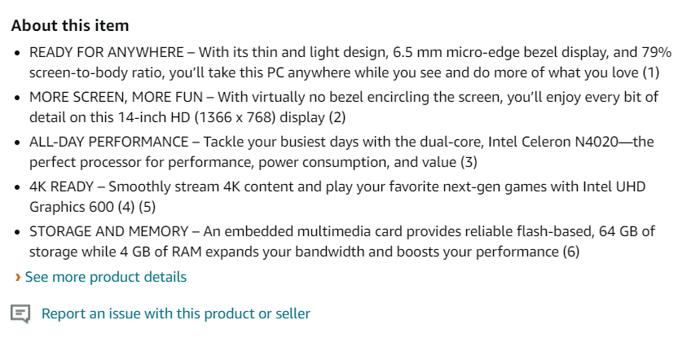Click the ALL-DAY PERFORMANCE title text
The image size is (700, 351).
[110, 142]
